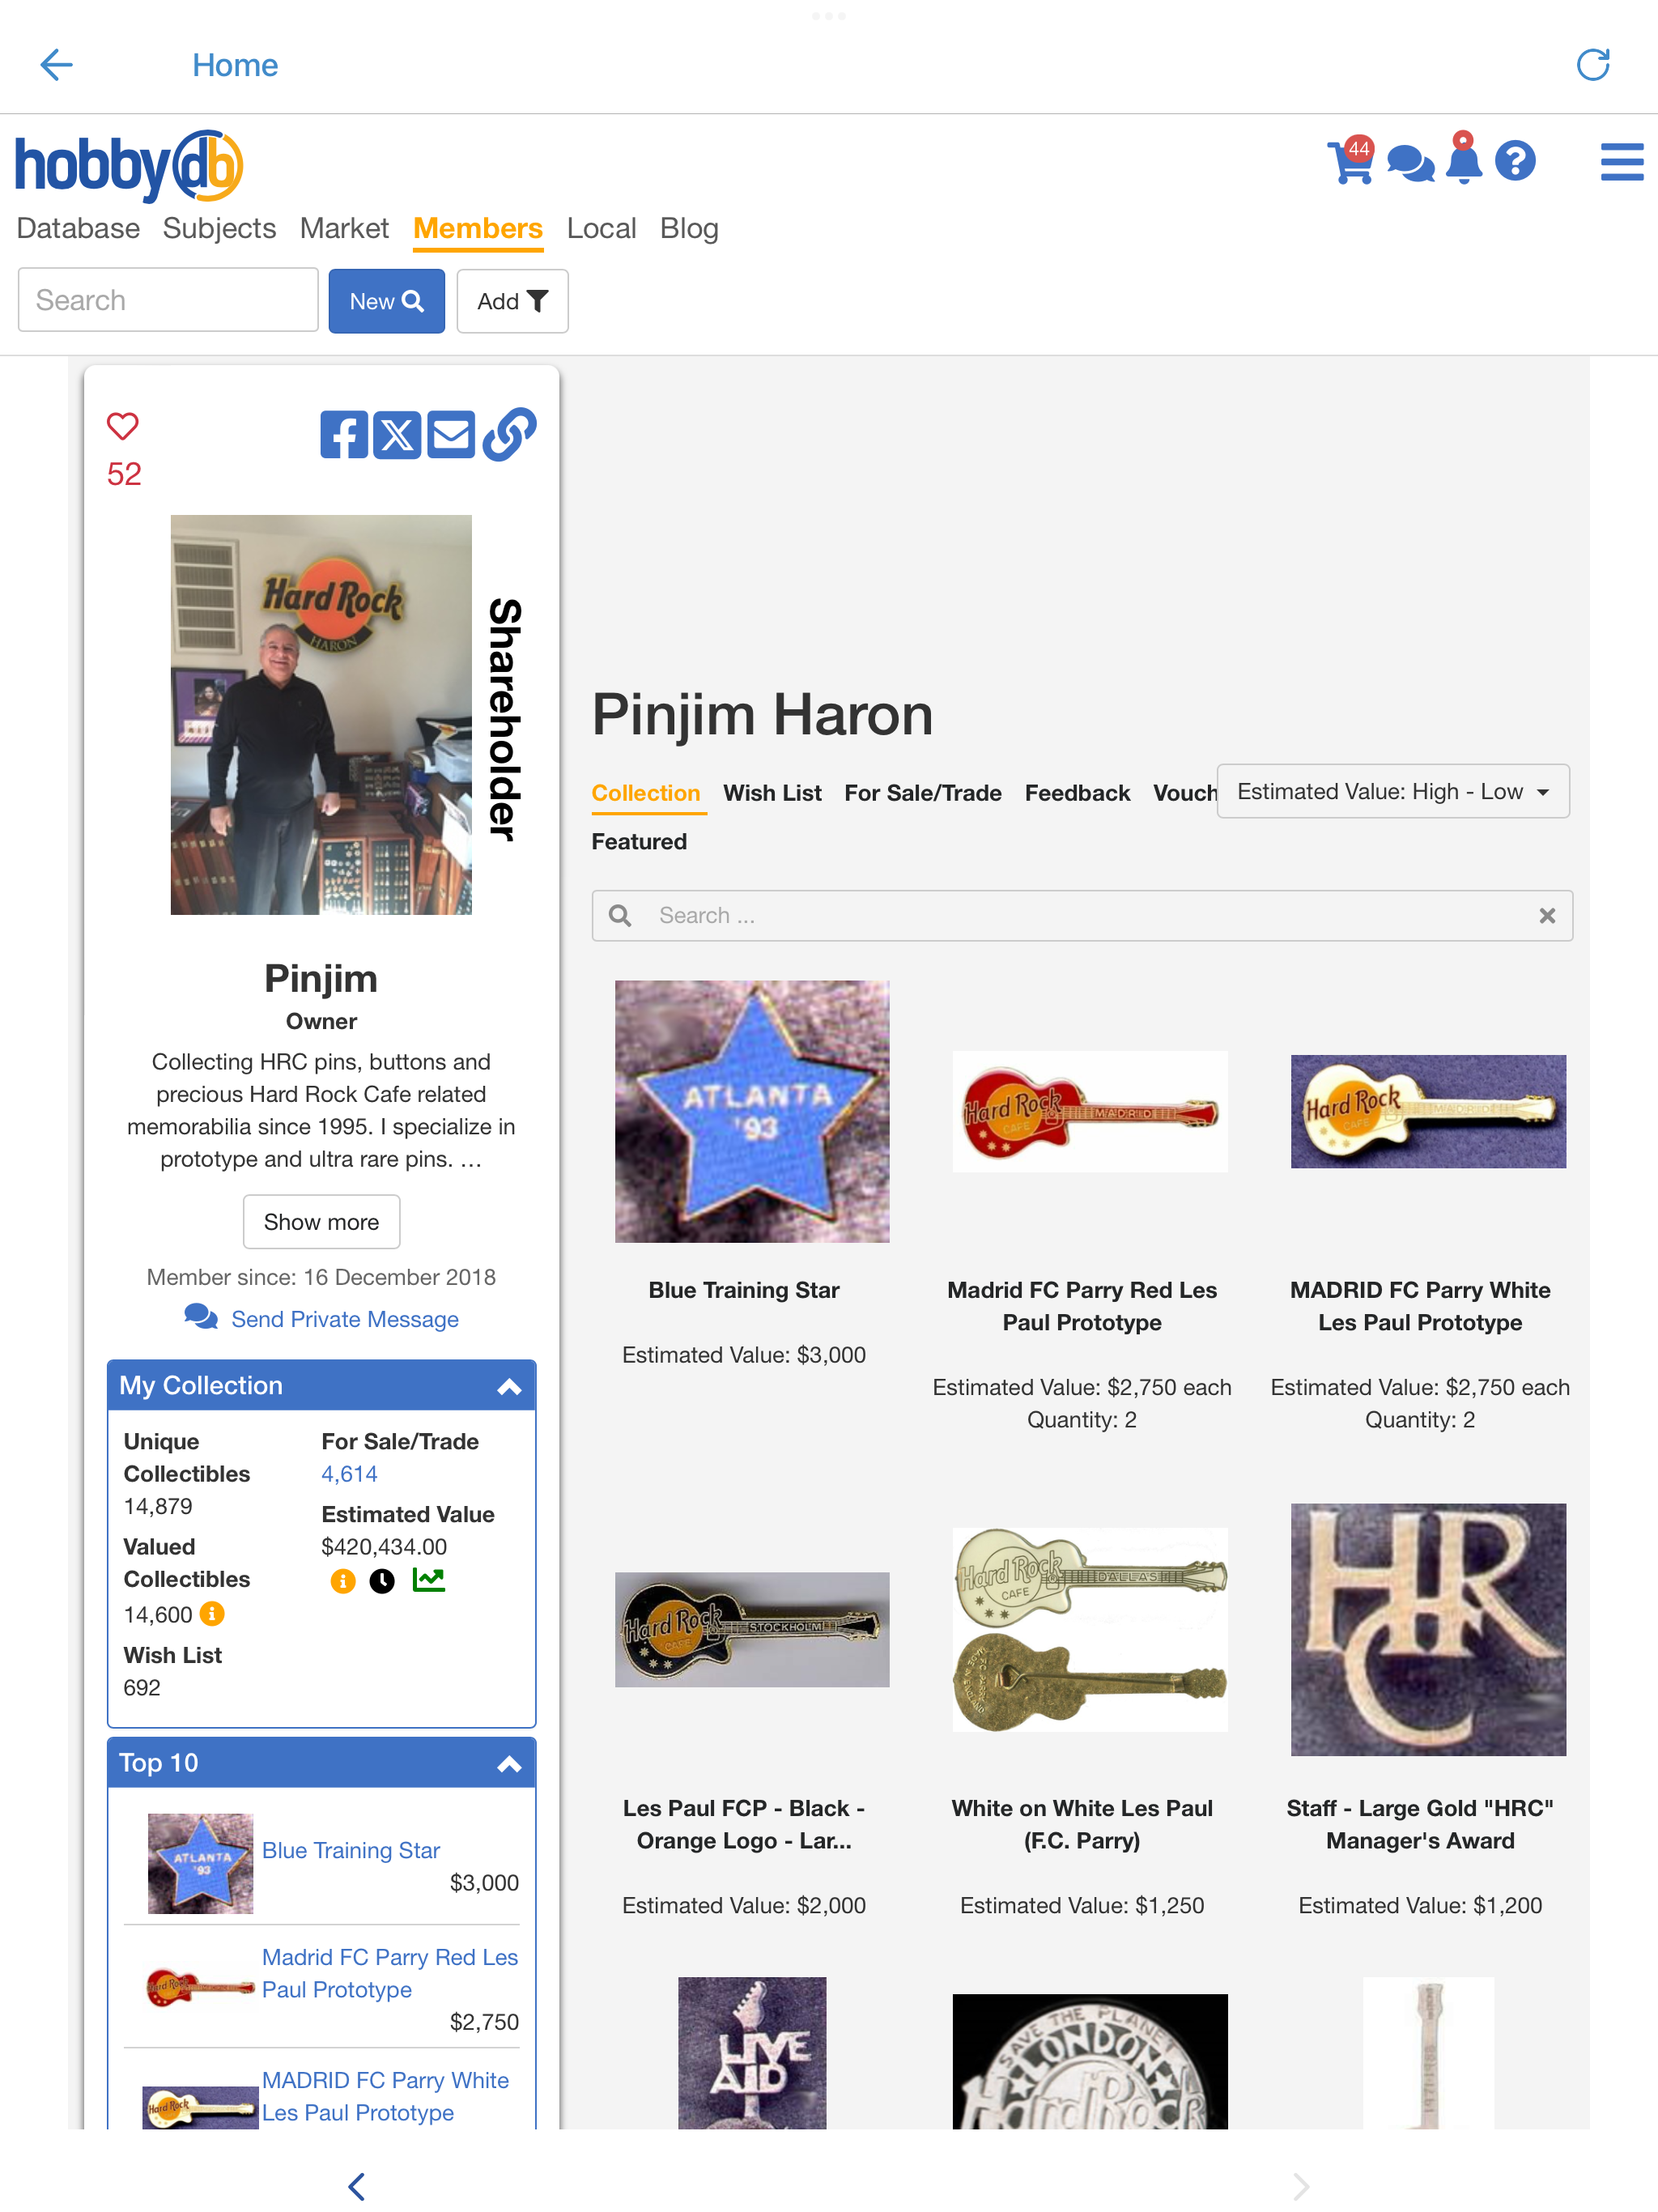Share profile on X

point(397,435)
